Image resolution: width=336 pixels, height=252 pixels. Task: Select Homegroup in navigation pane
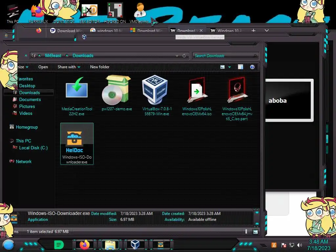[x=27, y=127]
